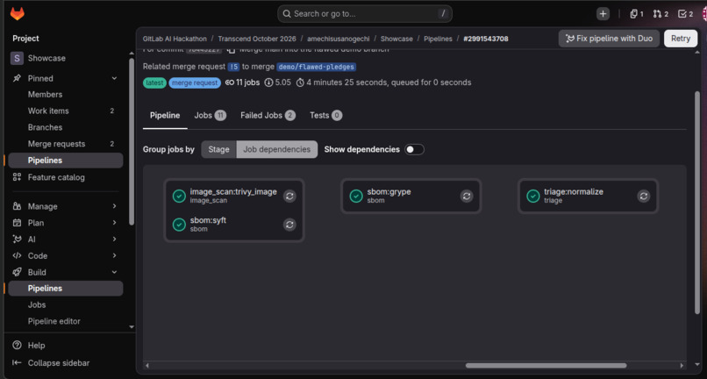Expand the Manage menu chevron
This screenshot has width=707, height=379.
(114, 206)
